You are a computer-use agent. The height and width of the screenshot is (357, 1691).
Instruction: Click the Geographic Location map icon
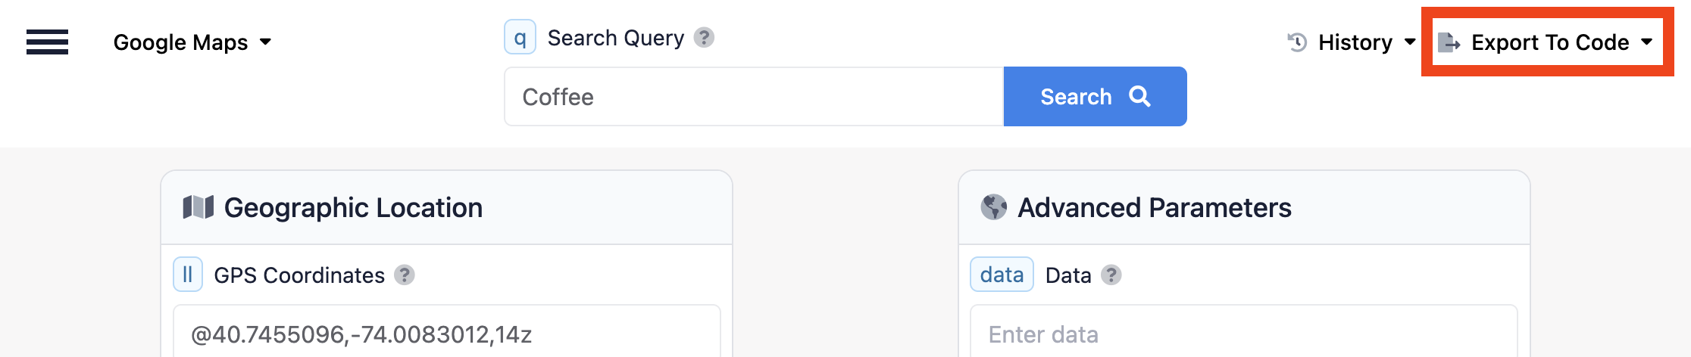(x=198, y=207)
